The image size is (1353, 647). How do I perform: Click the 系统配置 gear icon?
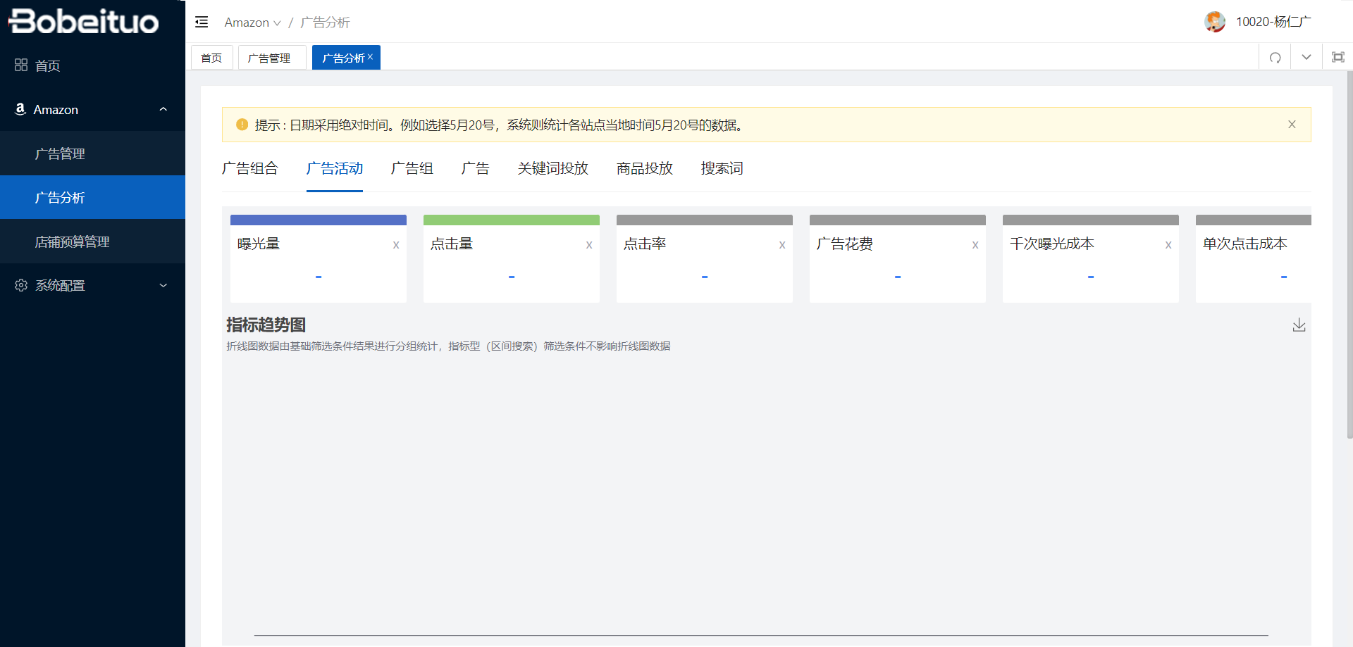(x=21, y=285)
